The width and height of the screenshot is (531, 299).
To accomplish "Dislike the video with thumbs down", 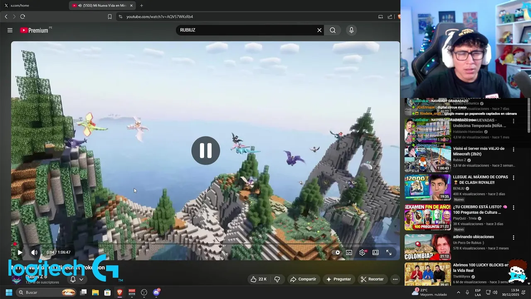I will [x=277, y=279].
